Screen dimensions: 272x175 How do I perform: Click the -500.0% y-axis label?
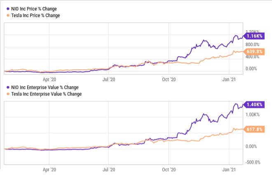(253, 162)
